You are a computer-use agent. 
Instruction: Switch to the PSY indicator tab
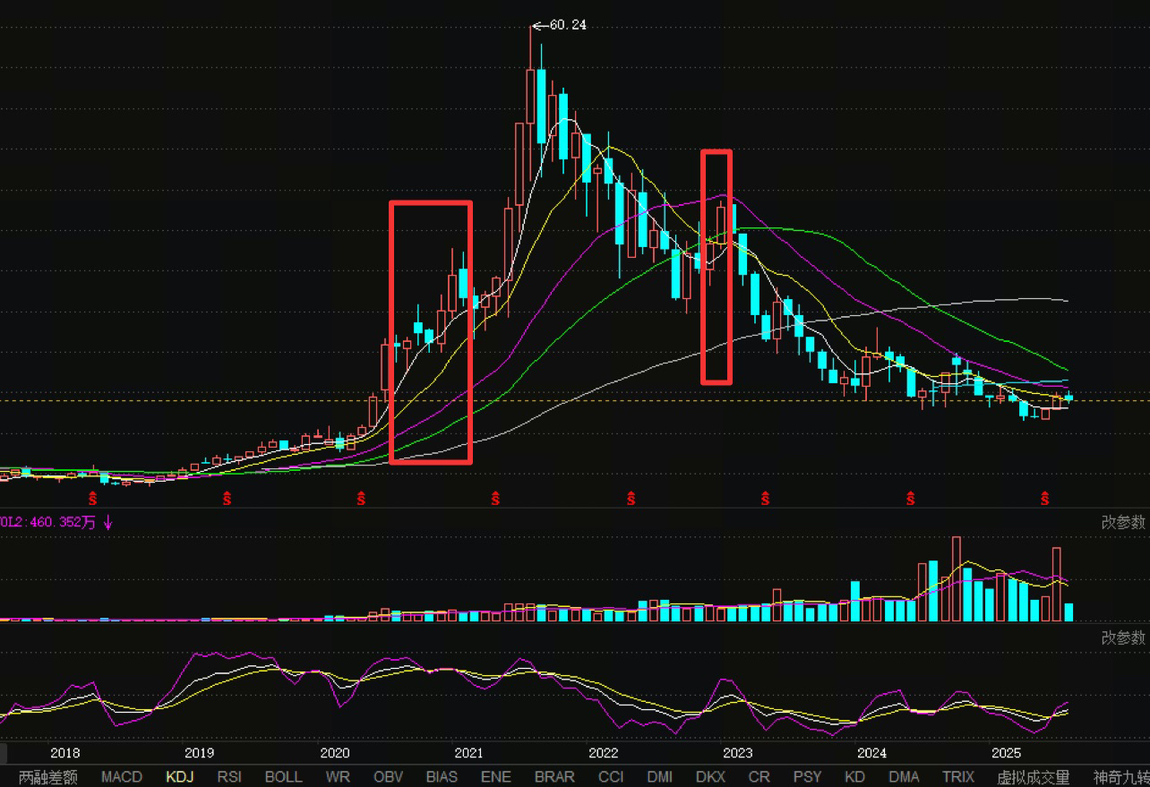pyautogui.click(x=808, y=777)
